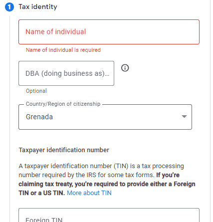Viewport: 213px width, 222px height.
Task: Click the vertical step connector line
Action: (9, 119)
